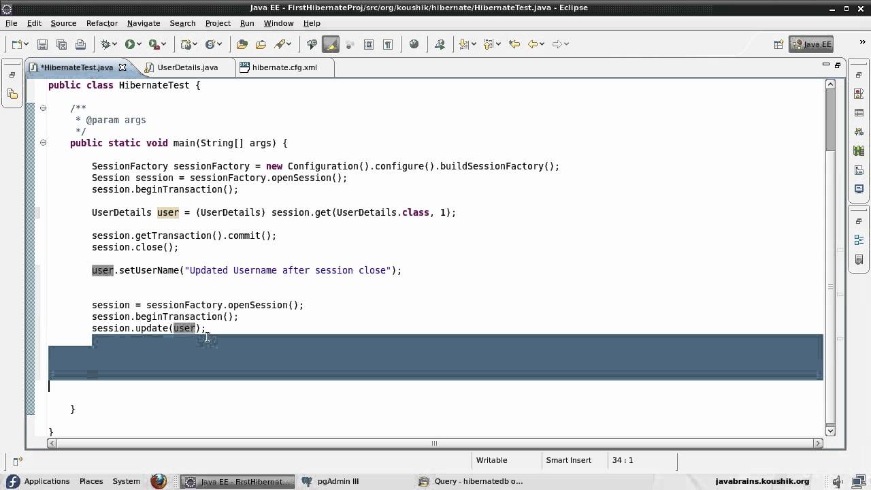Open the Next Annotation dropdown arrow
871x490 pixels.
(474, 44)
